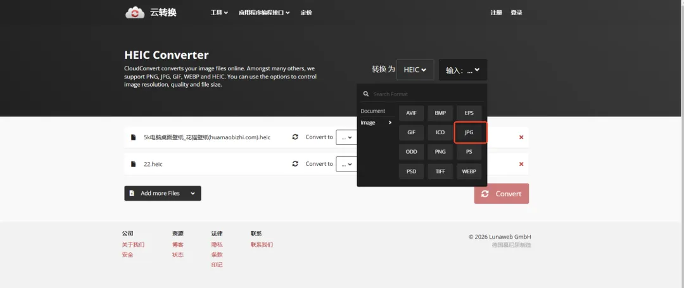Click the CloudConvert cloud logo icon
The width and height of the screenshot is (684, 288).
(135, 13)
